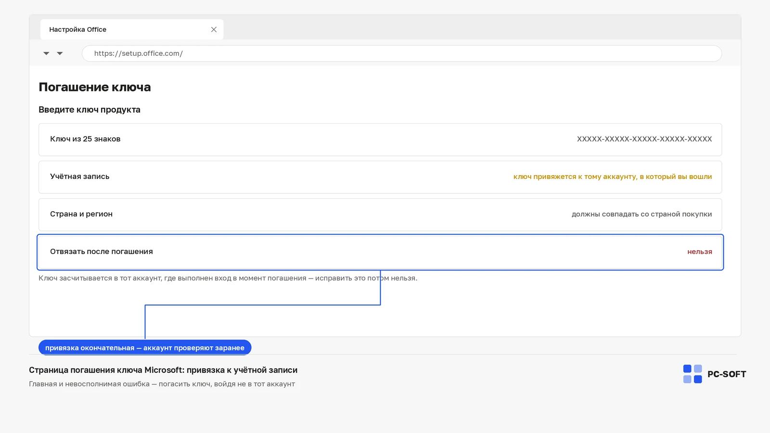
Task: Click the PC-SOFT brand name
Action: [727, 374]
